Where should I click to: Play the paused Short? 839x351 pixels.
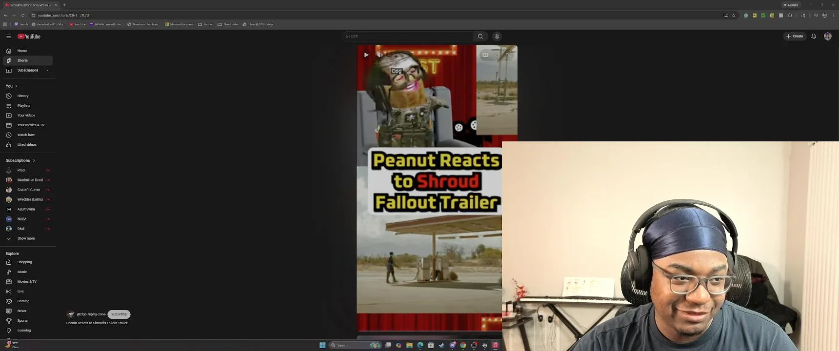[x=366, y=55]
